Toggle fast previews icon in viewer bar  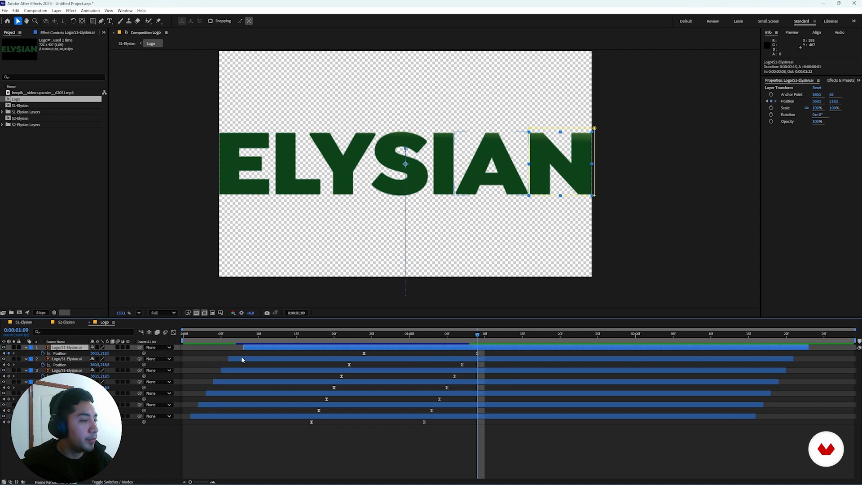tap(188, 313)
